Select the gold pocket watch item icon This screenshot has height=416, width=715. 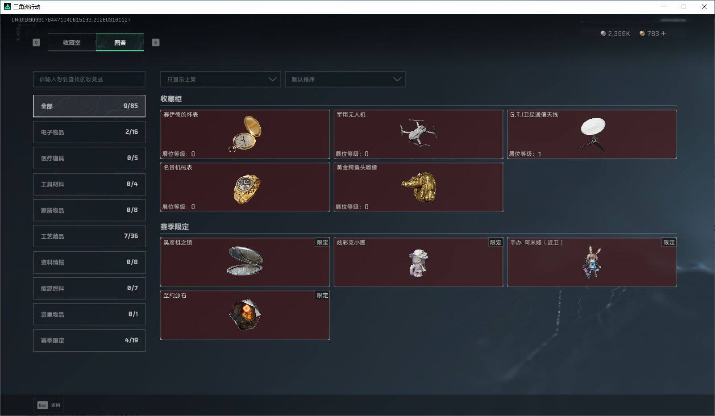245,134
